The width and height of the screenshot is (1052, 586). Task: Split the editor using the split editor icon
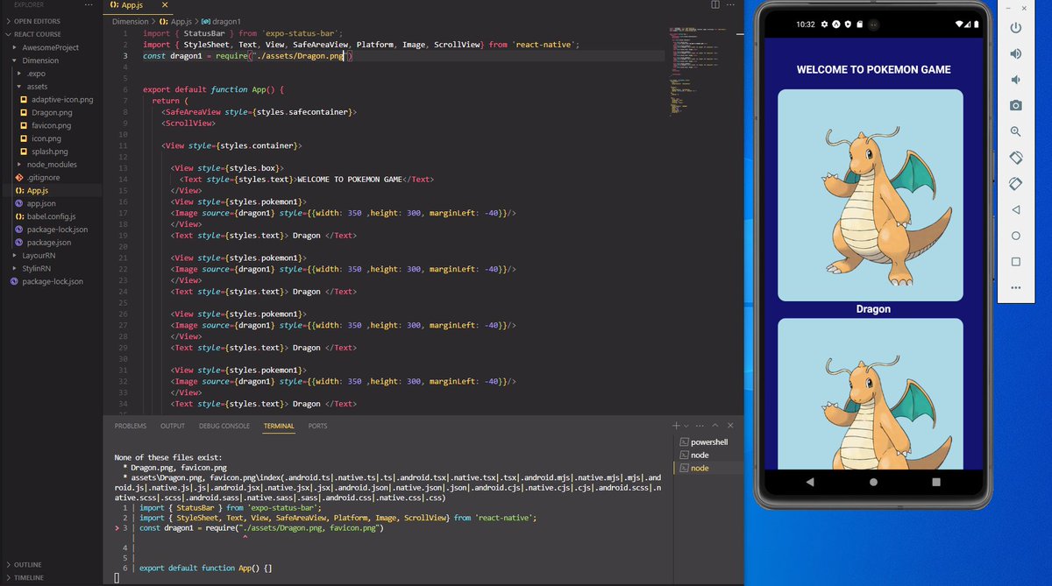tap(715, 5)
